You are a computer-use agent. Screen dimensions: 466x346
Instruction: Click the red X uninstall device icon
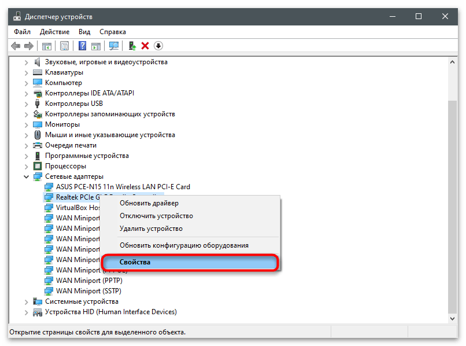coord(145,46)
